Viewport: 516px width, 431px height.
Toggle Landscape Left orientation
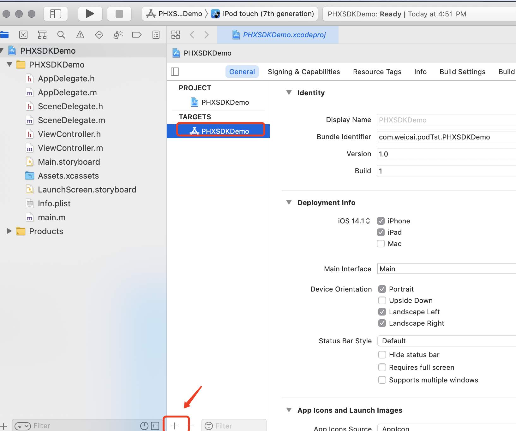click(x=382, y=312)
